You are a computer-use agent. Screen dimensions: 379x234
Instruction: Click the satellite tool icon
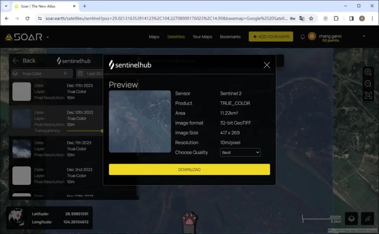[367, 219]
